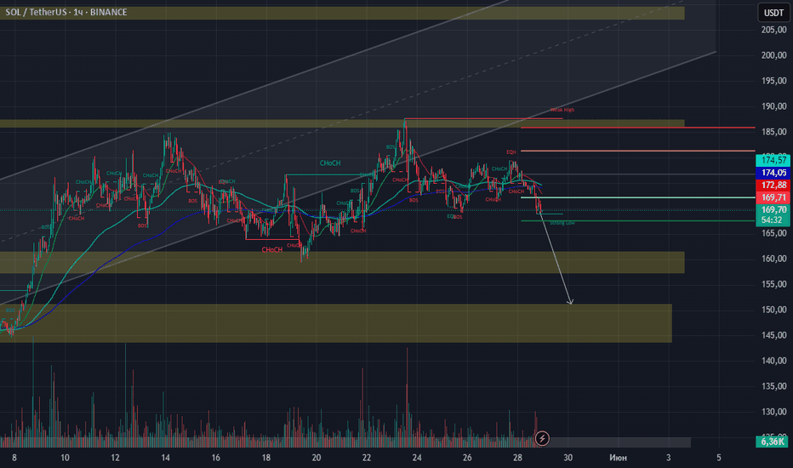Click the 155,00 price axis label
Screen dimensions: 793x468
pos(773,284)
